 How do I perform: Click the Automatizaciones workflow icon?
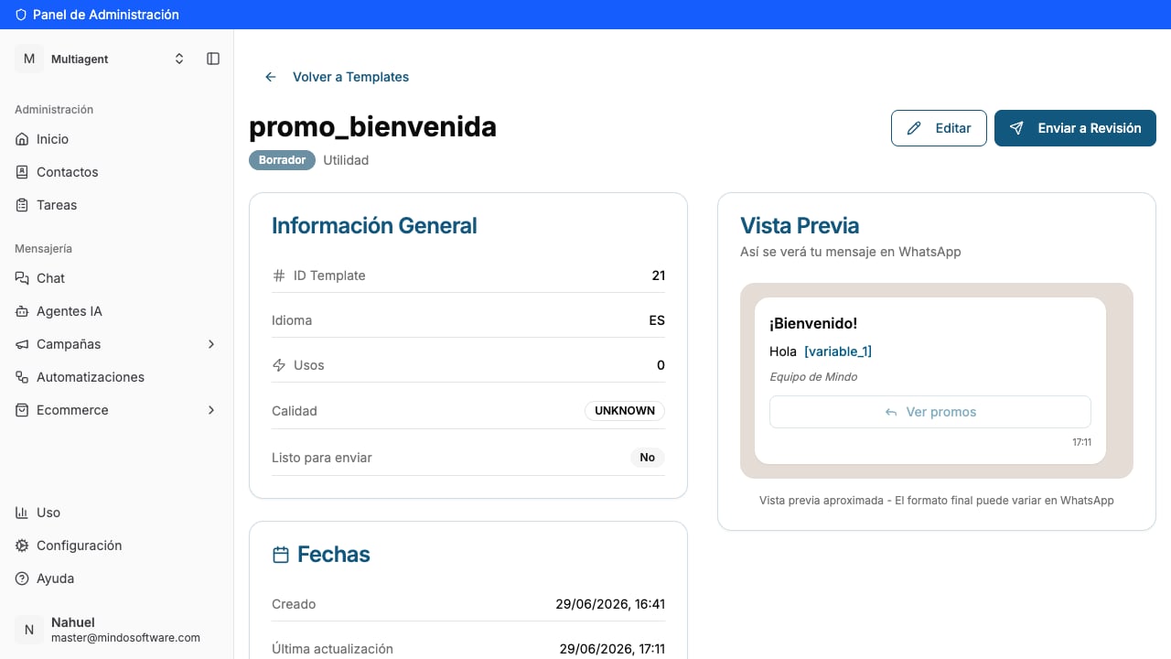click(22, 377)
